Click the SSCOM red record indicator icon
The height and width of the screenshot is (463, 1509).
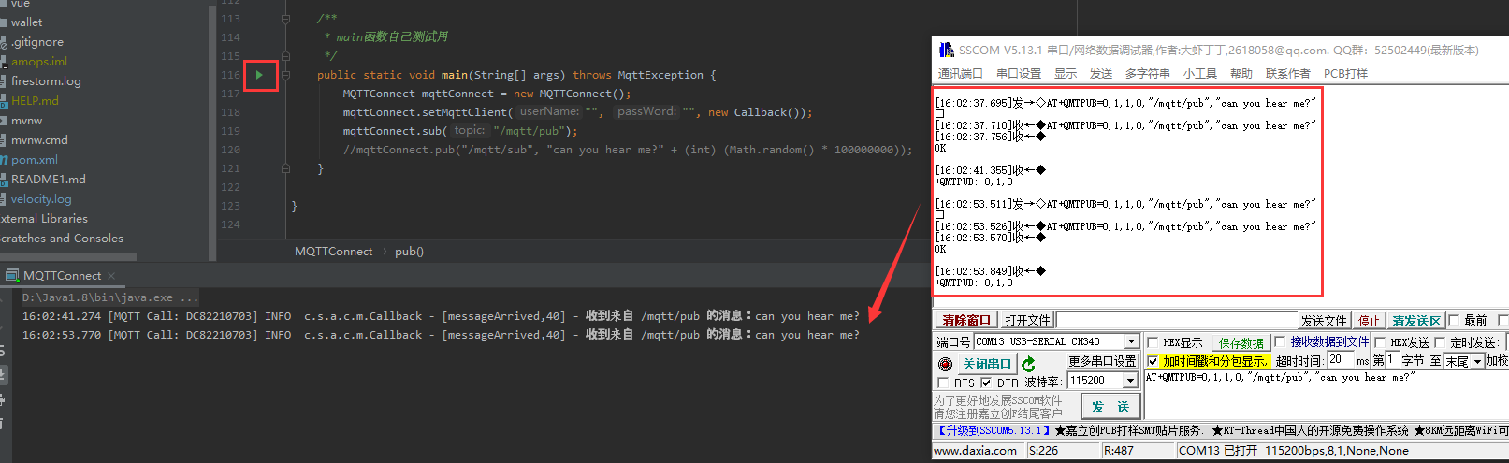945,364
